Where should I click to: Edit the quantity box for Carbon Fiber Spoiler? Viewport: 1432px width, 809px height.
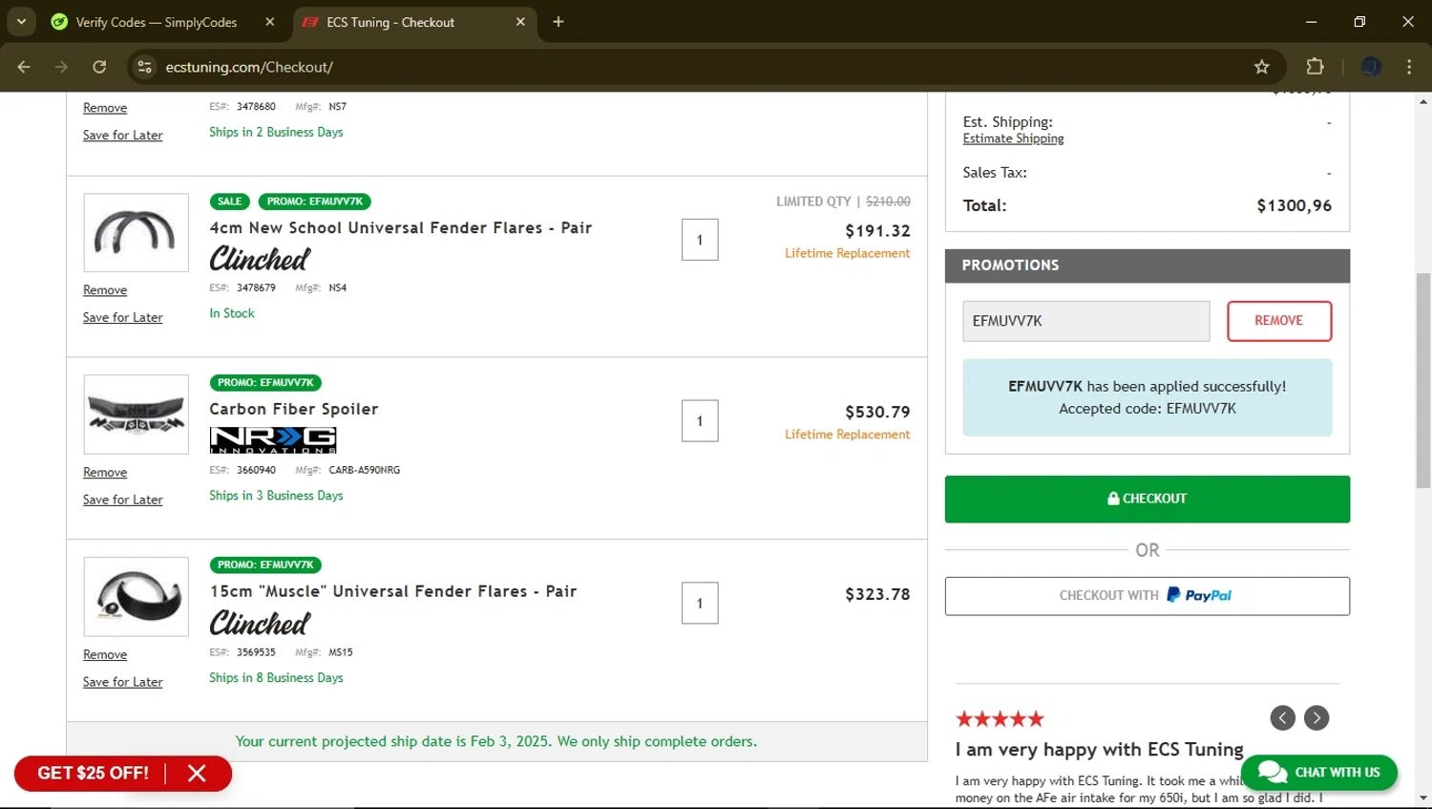700,421
